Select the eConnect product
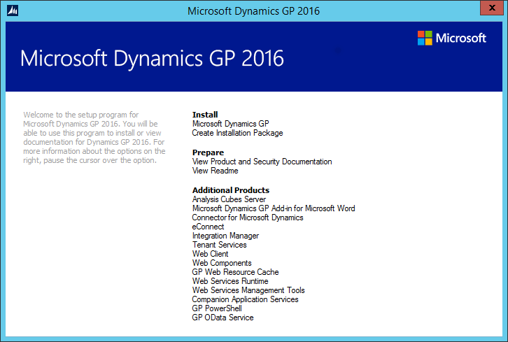 click(208, 227)
